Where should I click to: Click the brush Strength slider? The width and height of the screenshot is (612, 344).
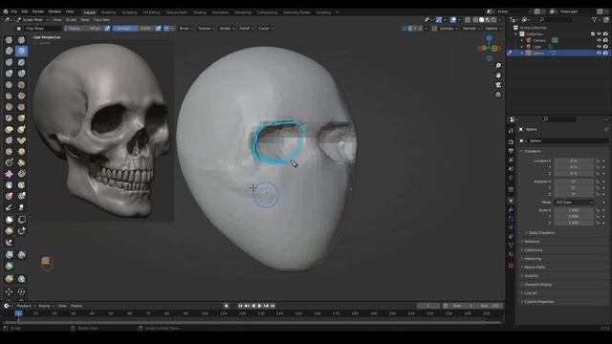[133, 29]
